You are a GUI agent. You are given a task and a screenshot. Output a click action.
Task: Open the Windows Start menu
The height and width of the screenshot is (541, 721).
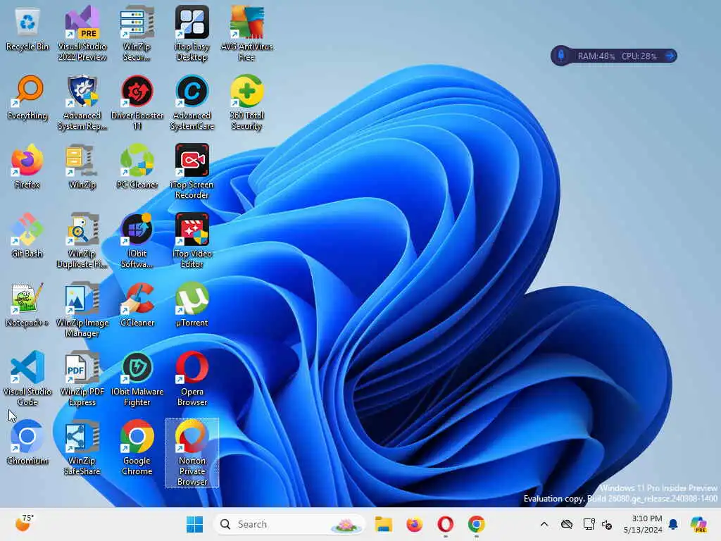coord(194,524)
